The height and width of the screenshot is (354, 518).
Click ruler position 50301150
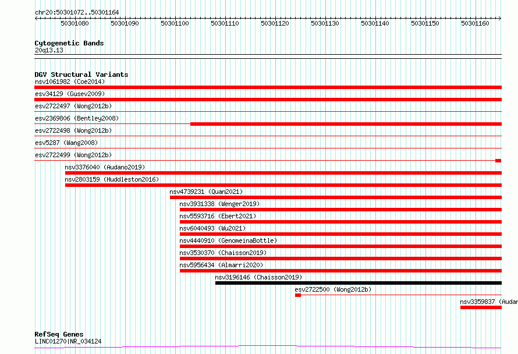425,23
